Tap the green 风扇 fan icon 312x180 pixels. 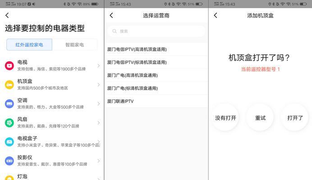pos(9,123)
